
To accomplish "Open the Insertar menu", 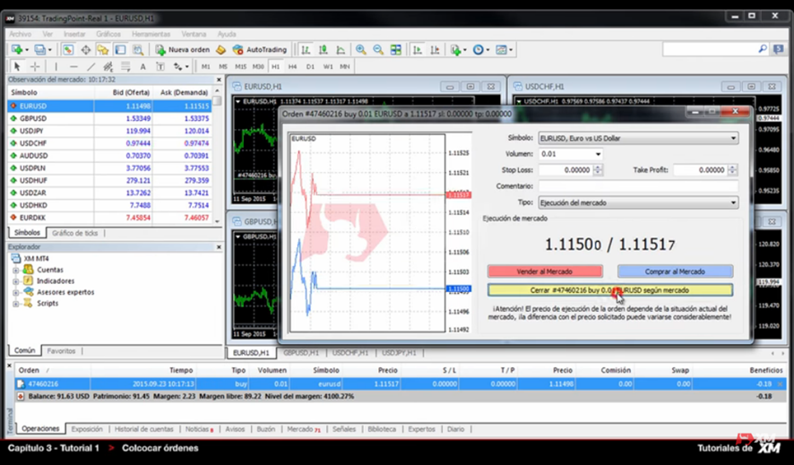I will tap(74, 34).
